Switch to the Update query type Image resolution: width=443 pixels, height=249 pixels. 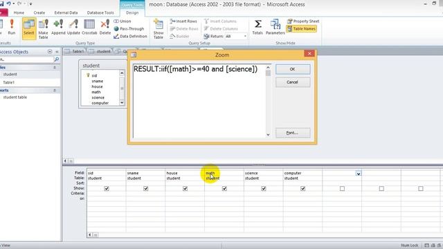(73, 27)
